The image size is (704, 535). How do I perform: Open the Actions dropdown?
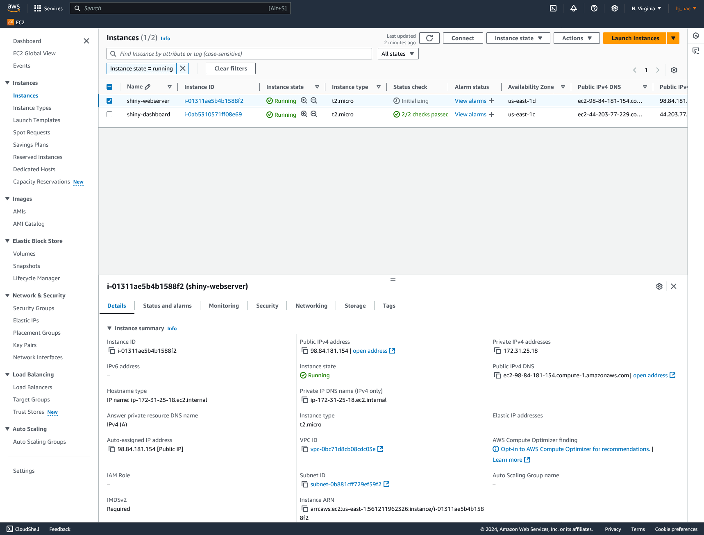pos(576,38)
